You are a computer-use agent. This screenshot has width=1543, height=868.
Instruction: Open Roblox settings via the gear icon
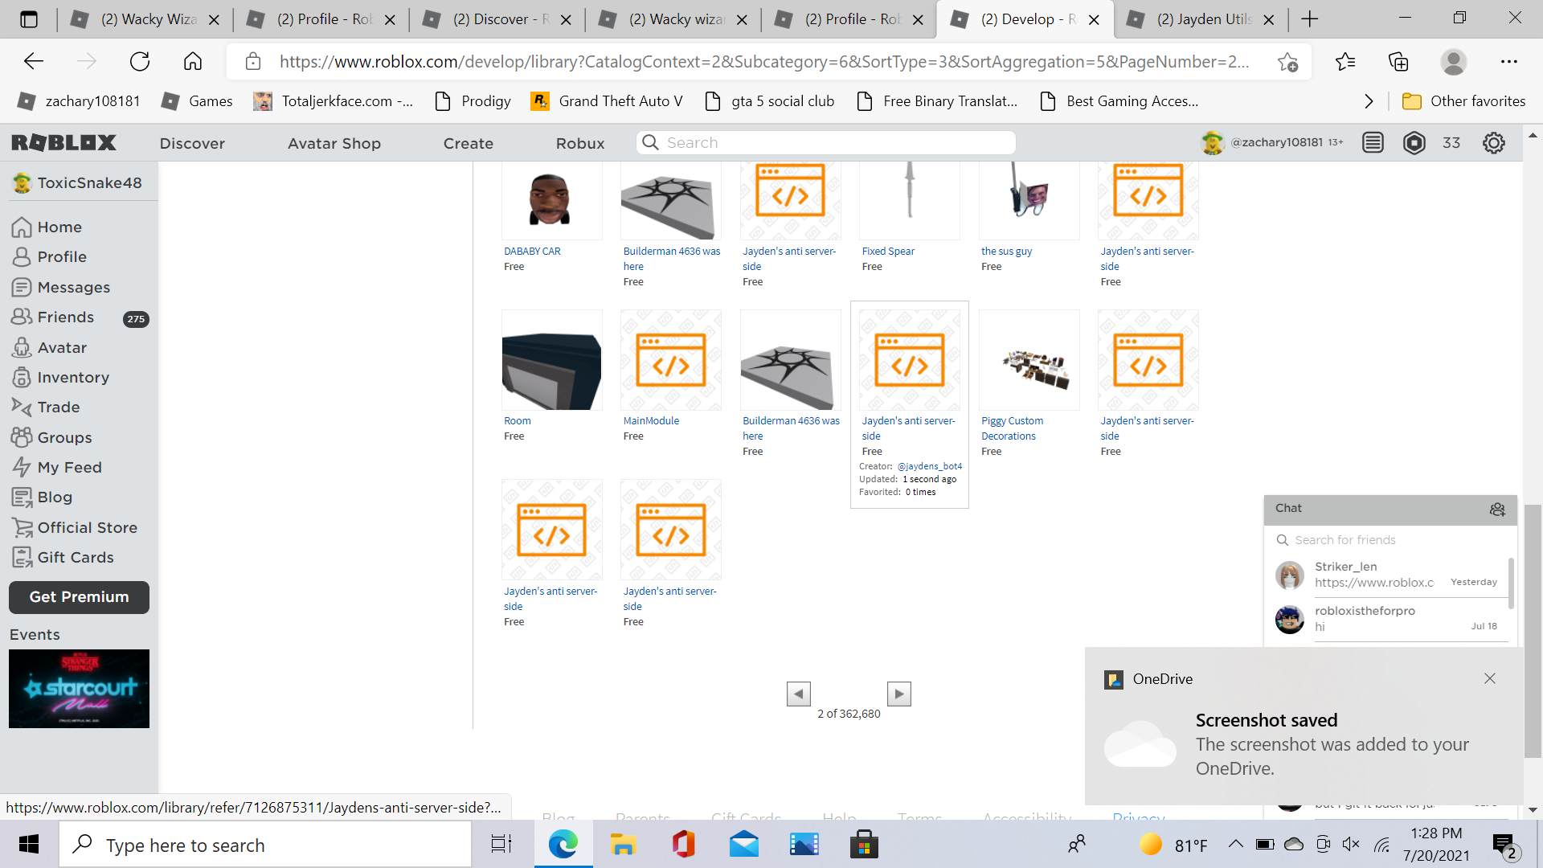tap(1493, 142)
